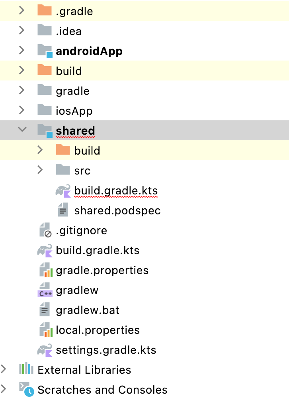Click the shared module folder icon
Screen dimensions: 289x408
[45, 131]
